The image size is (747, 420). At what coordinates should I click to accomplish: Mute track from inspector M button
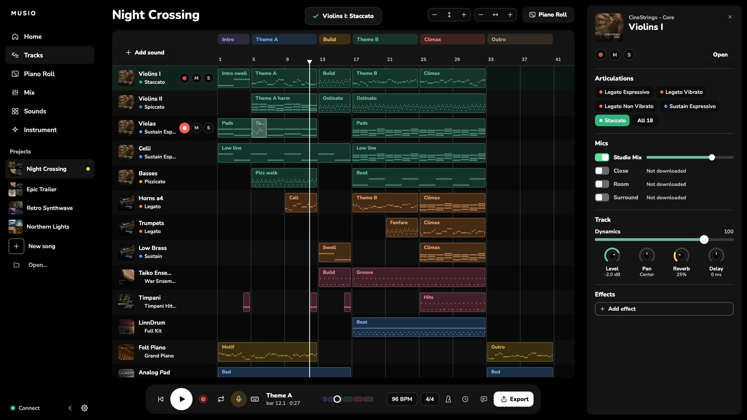point(615,54)
